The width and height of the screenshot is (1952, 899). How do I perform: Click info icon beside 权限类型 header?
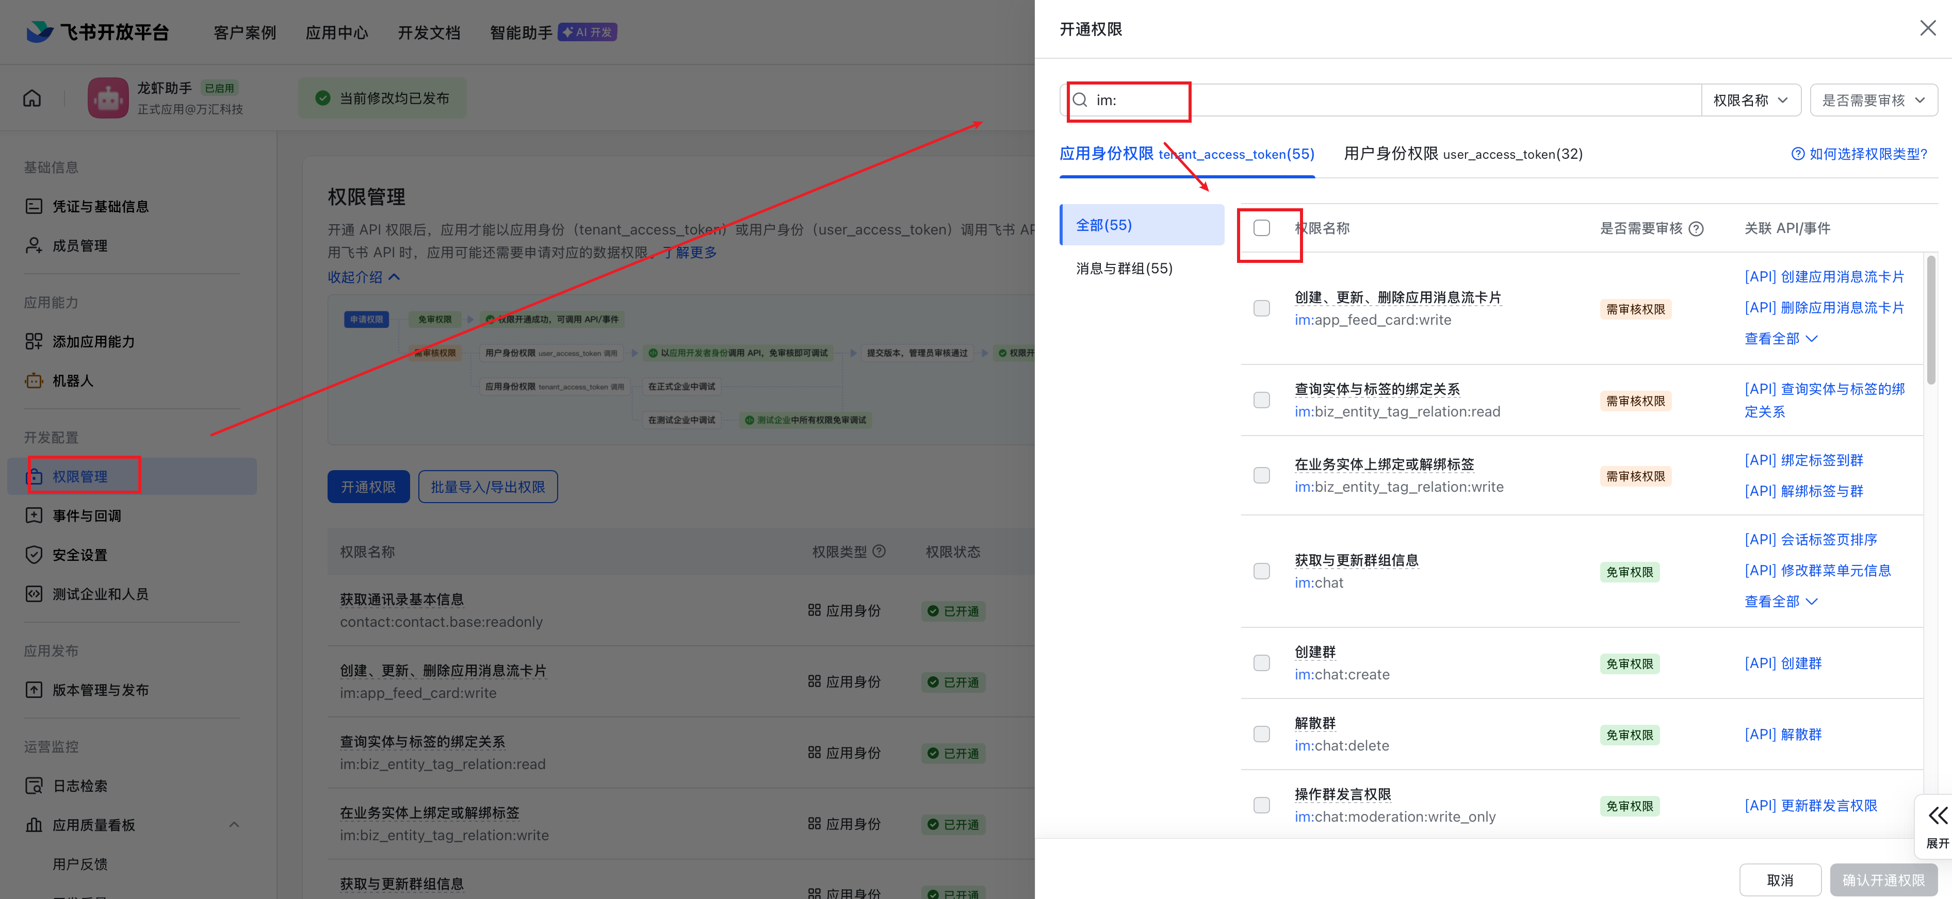click(879, 552)
